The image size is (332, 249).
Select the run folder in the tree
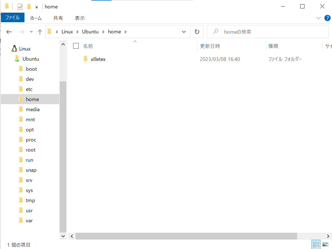(x=30, y=160)
